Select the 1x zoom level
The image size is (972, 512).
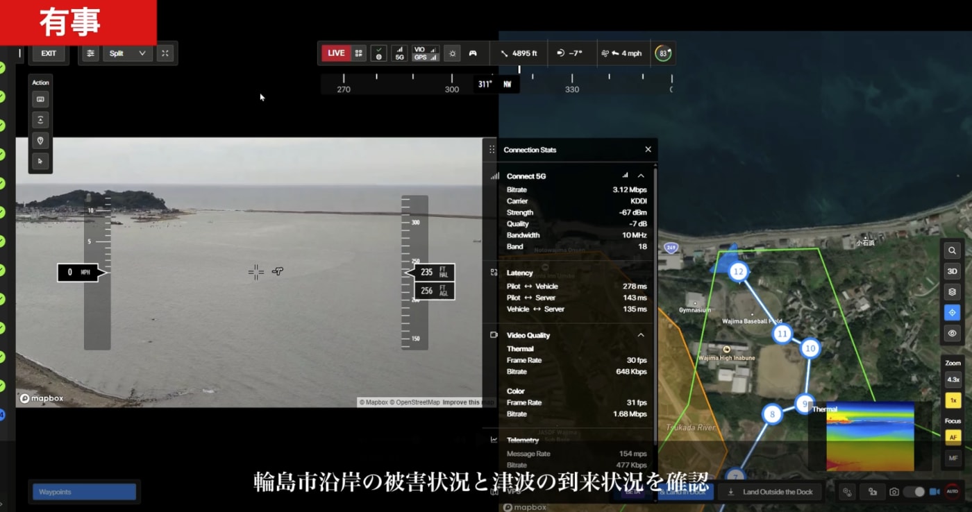coord(953,400)
